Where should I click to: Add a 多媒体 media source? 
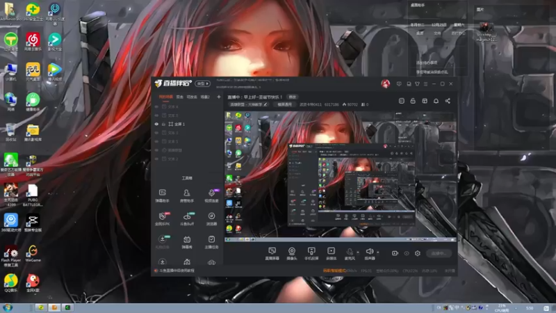331,253
